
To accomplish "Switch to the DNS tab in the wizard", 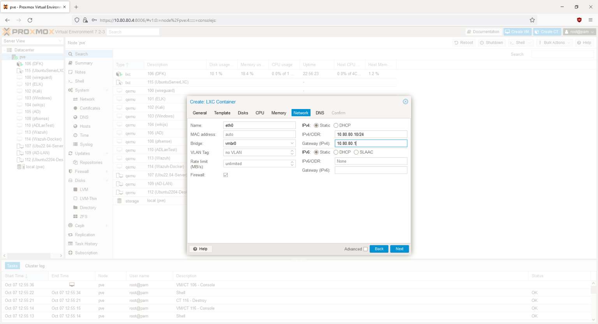I will tap(320, 113).
